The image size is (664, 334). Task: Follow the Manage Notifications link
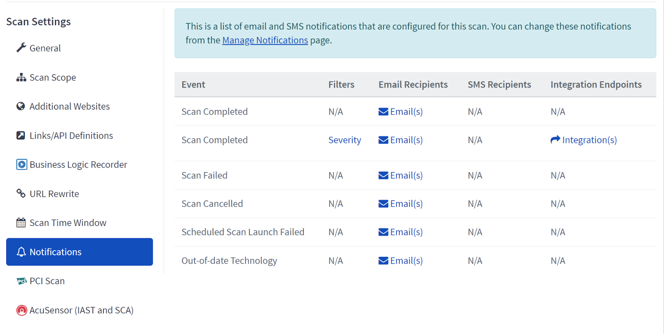(265, 40)
